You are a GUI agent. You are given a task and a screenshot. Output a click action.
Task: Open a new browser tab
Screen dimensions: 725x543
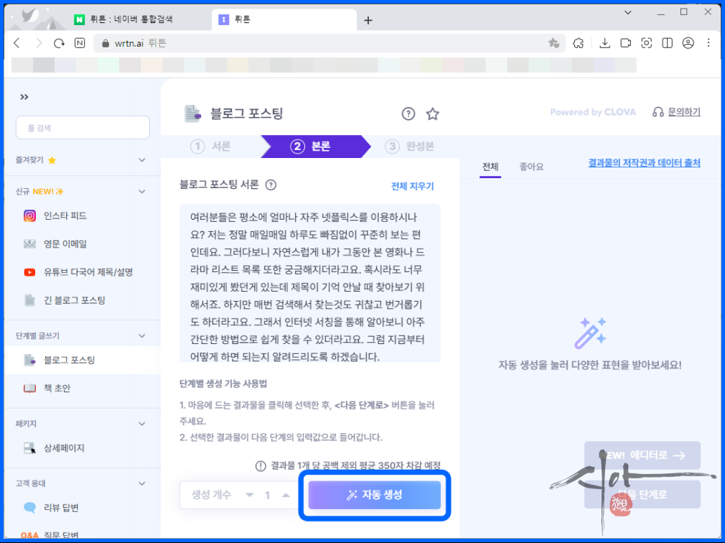tap(368, 20)
